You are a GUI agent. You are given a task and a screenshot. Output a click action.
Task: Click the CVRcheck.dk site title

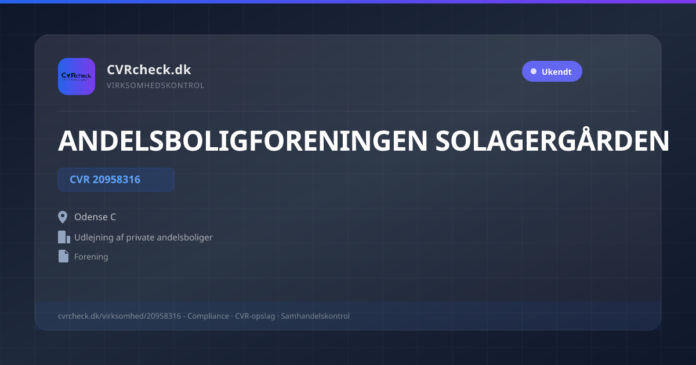click(x=148, y=70)
